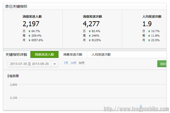
Task: Select the 14天 range link
Action: (73, 63)
